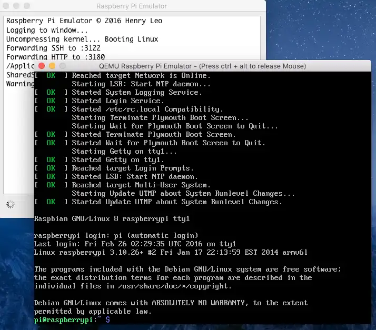
Task: Bring the Raspberry Pi Emulator window to front via title
Action: pyautogui.click(x=132, y=6)
